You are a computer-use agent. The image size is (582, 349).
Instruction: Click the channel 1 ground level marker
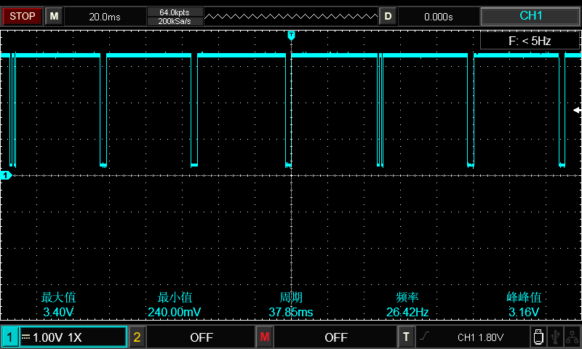pyautogui.click(x=6, y=175)
